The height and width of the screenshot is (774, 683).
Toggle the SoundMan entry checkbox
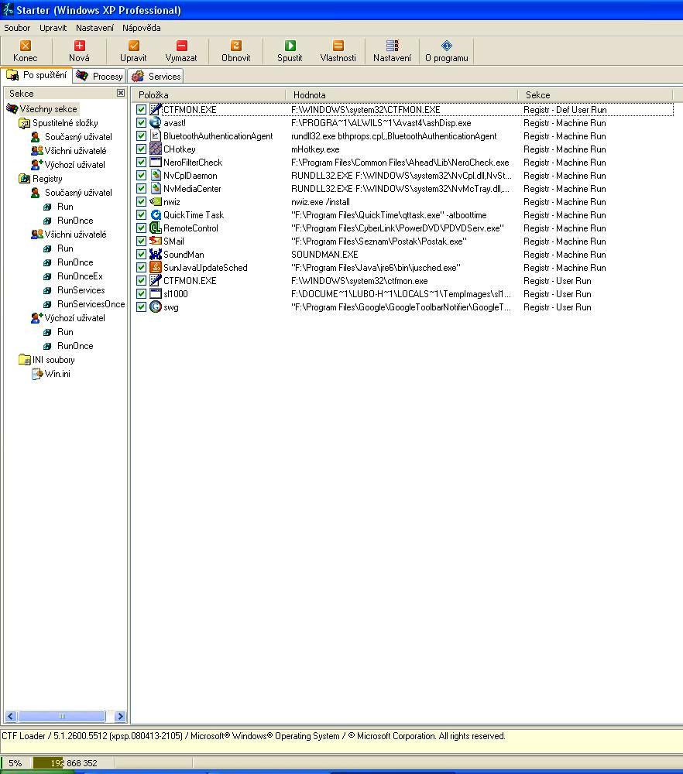[141, 254]
